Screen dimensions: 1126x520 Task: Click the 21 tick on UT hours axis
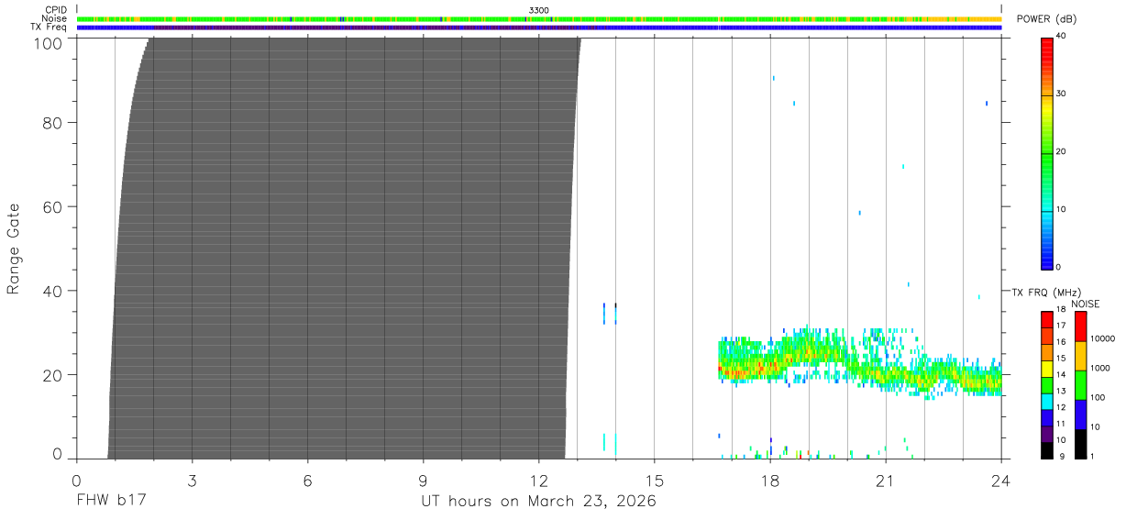tap(885, 481)
